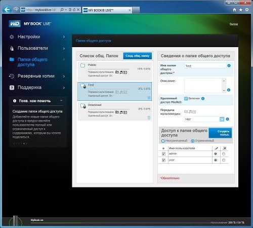This screenshot has width=253, height=228.
Task: Open Резервные копии in the sidebar
Action: coord(36,76)
